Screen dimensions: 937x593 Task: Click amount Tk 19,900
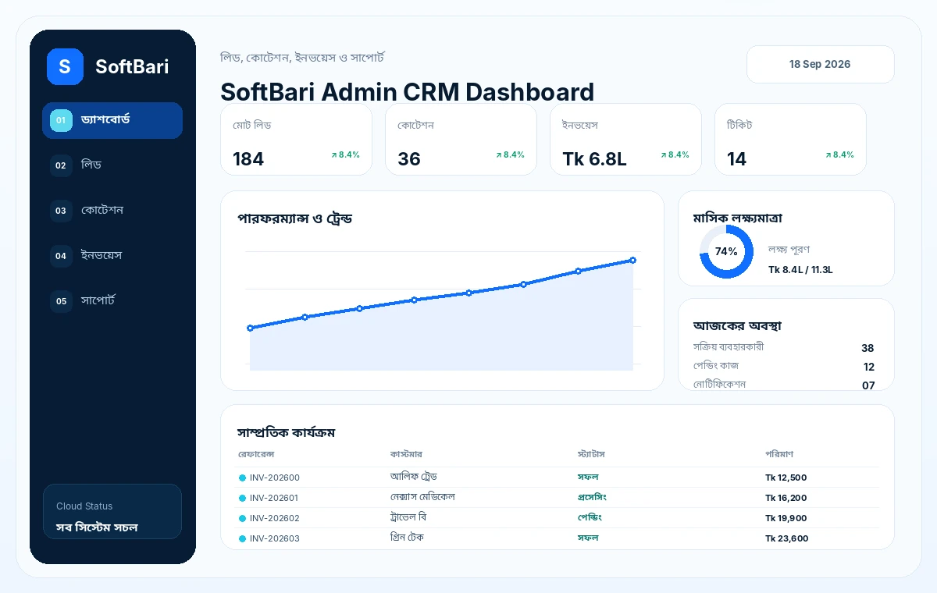coord(786,518)
